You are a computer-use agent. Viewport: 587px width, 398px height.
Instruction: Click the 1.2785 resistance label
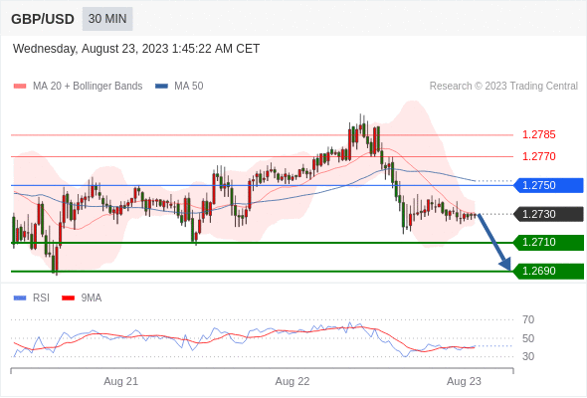click(x=538, y=134)
